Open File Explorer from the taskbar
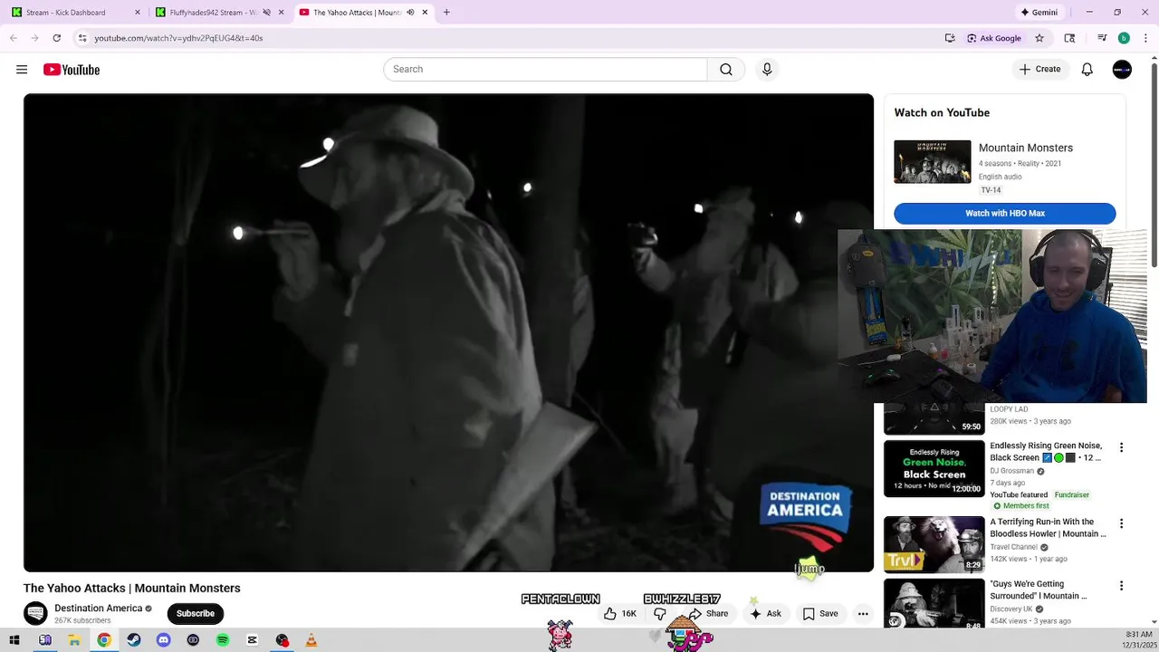This screenshot has height=652, width=1159. pyautogui.click(x=74, y=640)
